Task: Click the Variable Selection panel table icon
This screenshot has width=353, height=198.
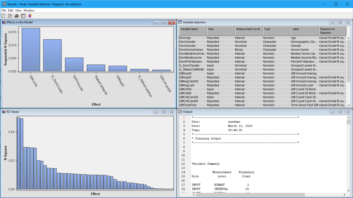Action: click(x=180, y=22)
